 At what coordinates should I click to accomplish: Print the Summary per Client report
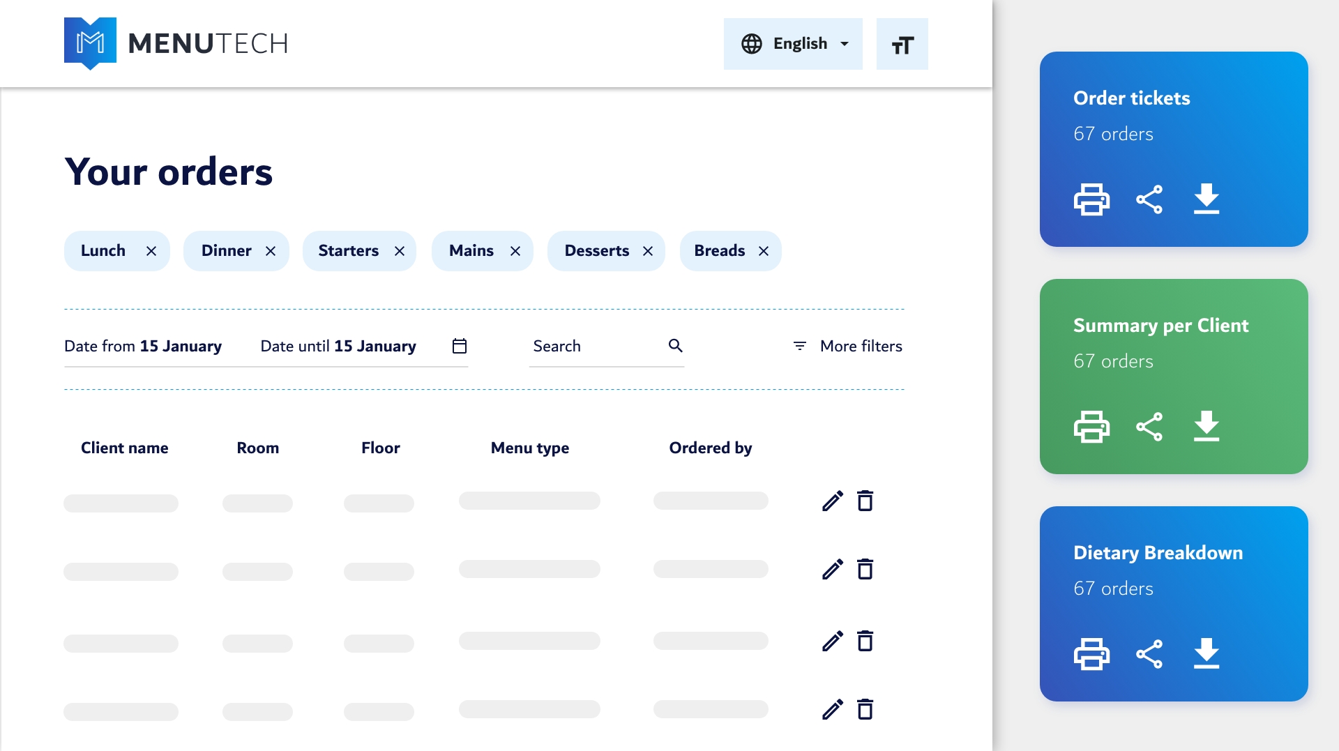[x=1091, y=427]
